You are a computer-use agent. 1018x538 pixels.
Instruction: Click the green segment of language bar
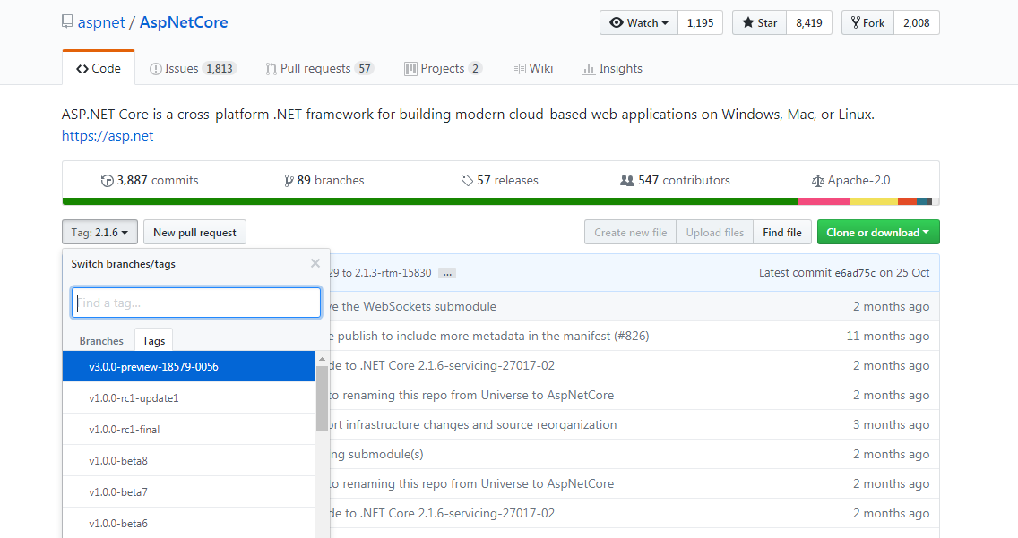[x=430, y=201]
